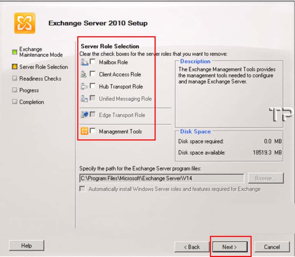Click the Help button

tap(27, 246)
